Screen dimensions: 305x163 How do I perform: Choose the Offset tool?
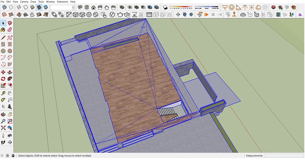10,86
